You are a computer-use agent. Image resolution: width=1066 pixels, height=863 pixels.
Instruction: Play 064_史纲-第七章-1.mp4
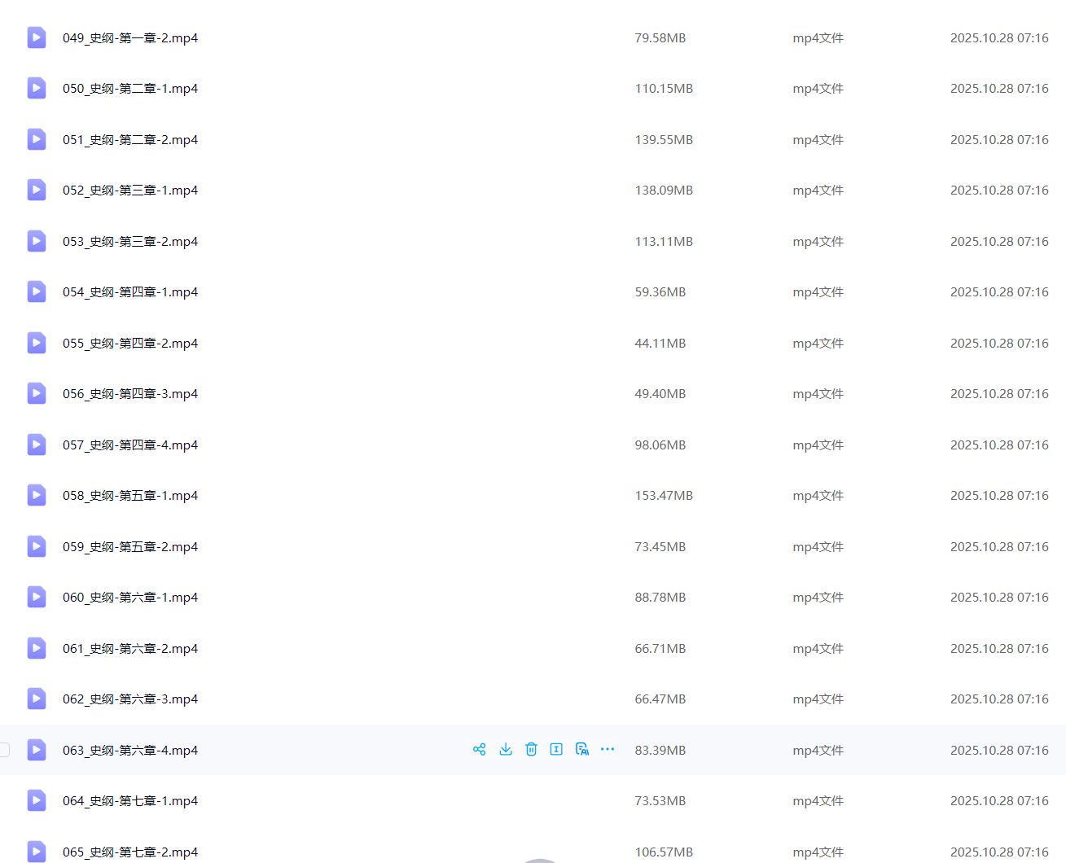130,801
